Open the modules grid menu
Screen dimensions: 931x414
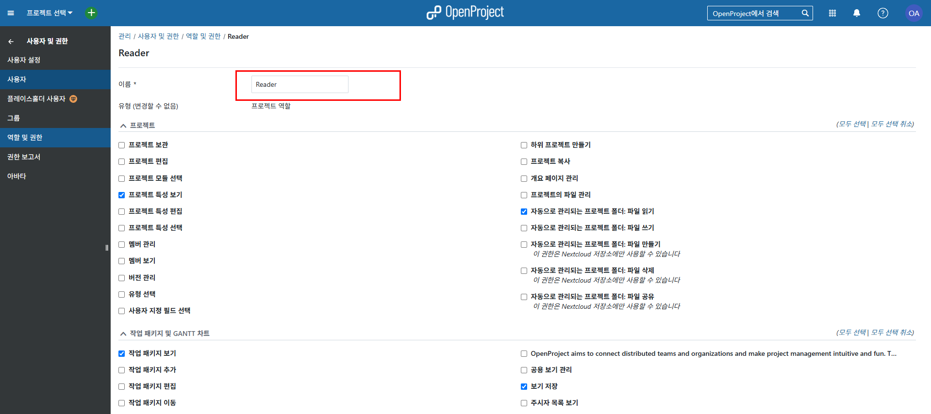coord(832,13)
